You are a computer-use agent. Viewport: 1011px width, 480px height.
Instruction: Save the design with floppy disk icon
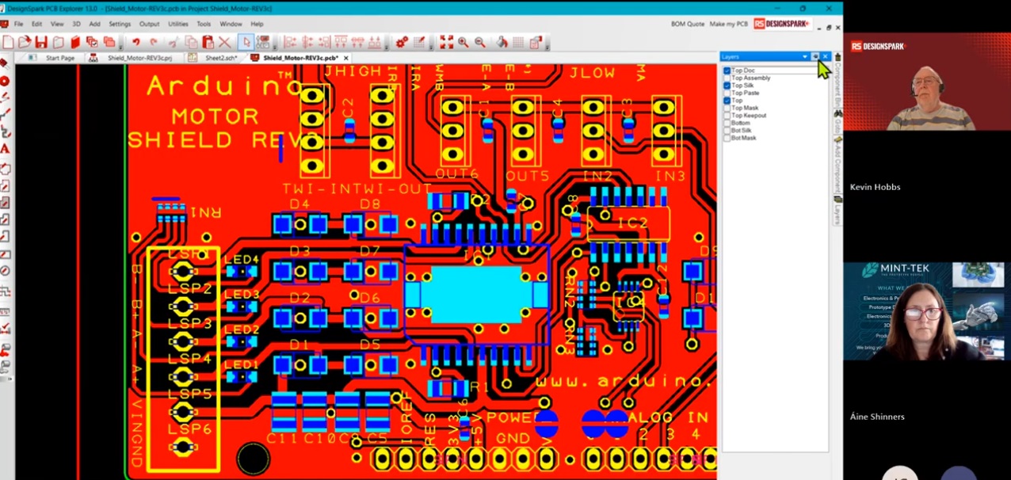[x=41, y=42]
